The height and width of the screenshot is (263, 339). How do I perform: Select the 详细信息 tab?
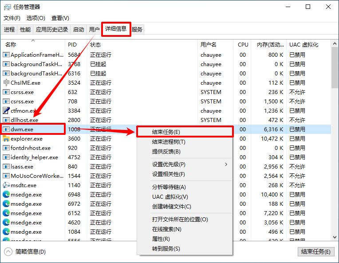(x=116, y=29)
